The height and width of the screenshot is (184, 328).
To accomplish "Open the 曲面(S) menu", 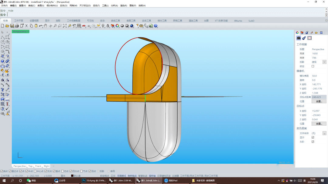I will 41,6.
